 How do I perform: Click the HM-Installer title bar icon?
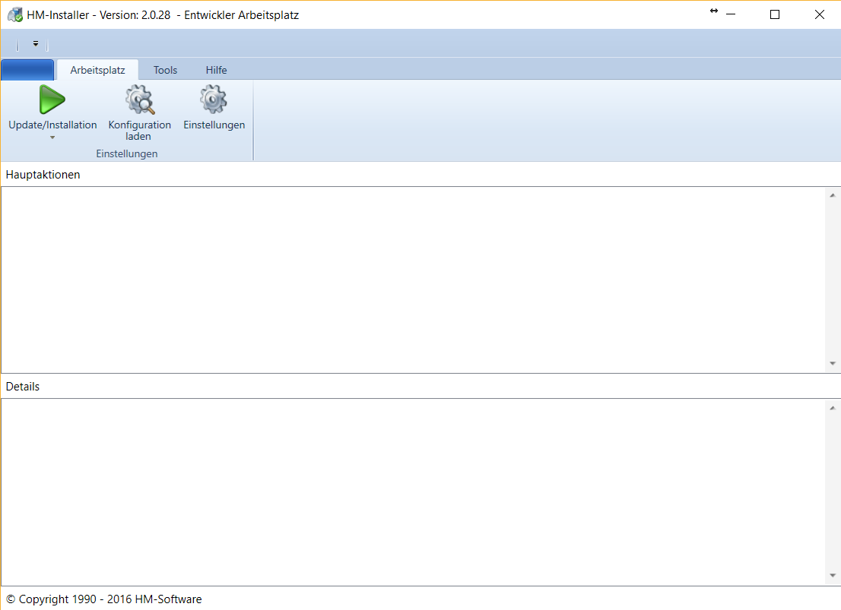(14, 14)
